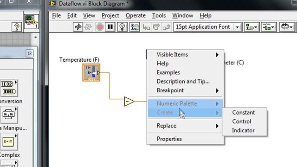Open the Window menu
297x167 pixels.
[182, 15]
